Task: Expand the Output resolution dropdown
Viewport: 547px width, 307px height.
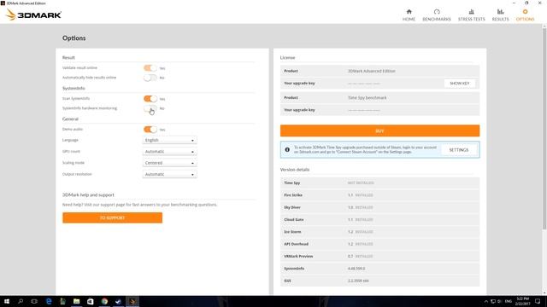Action: 169,174
